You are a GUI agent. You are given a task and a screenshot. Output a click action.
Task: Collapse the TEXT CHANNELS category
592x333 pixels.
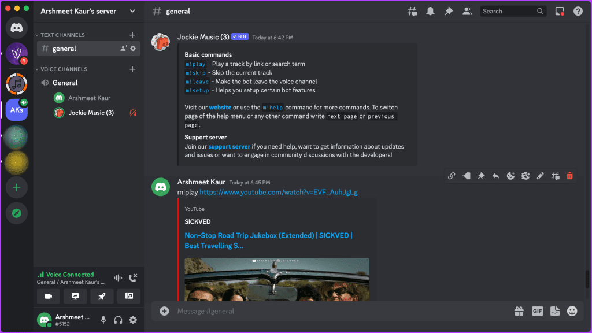[60, 35]
